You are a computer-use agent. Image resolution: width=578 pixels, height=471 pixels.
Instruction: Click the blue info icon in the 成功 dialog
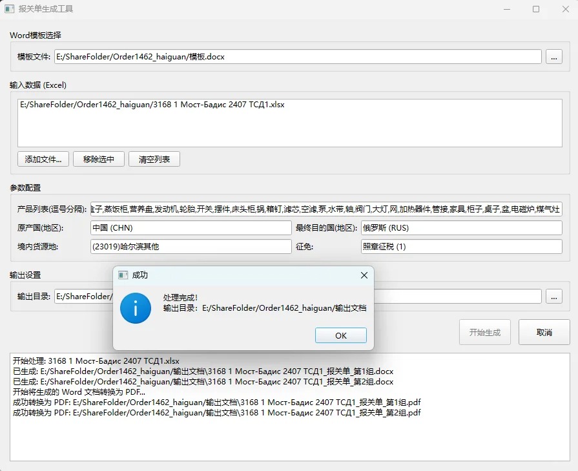click(x=136, y=309)
